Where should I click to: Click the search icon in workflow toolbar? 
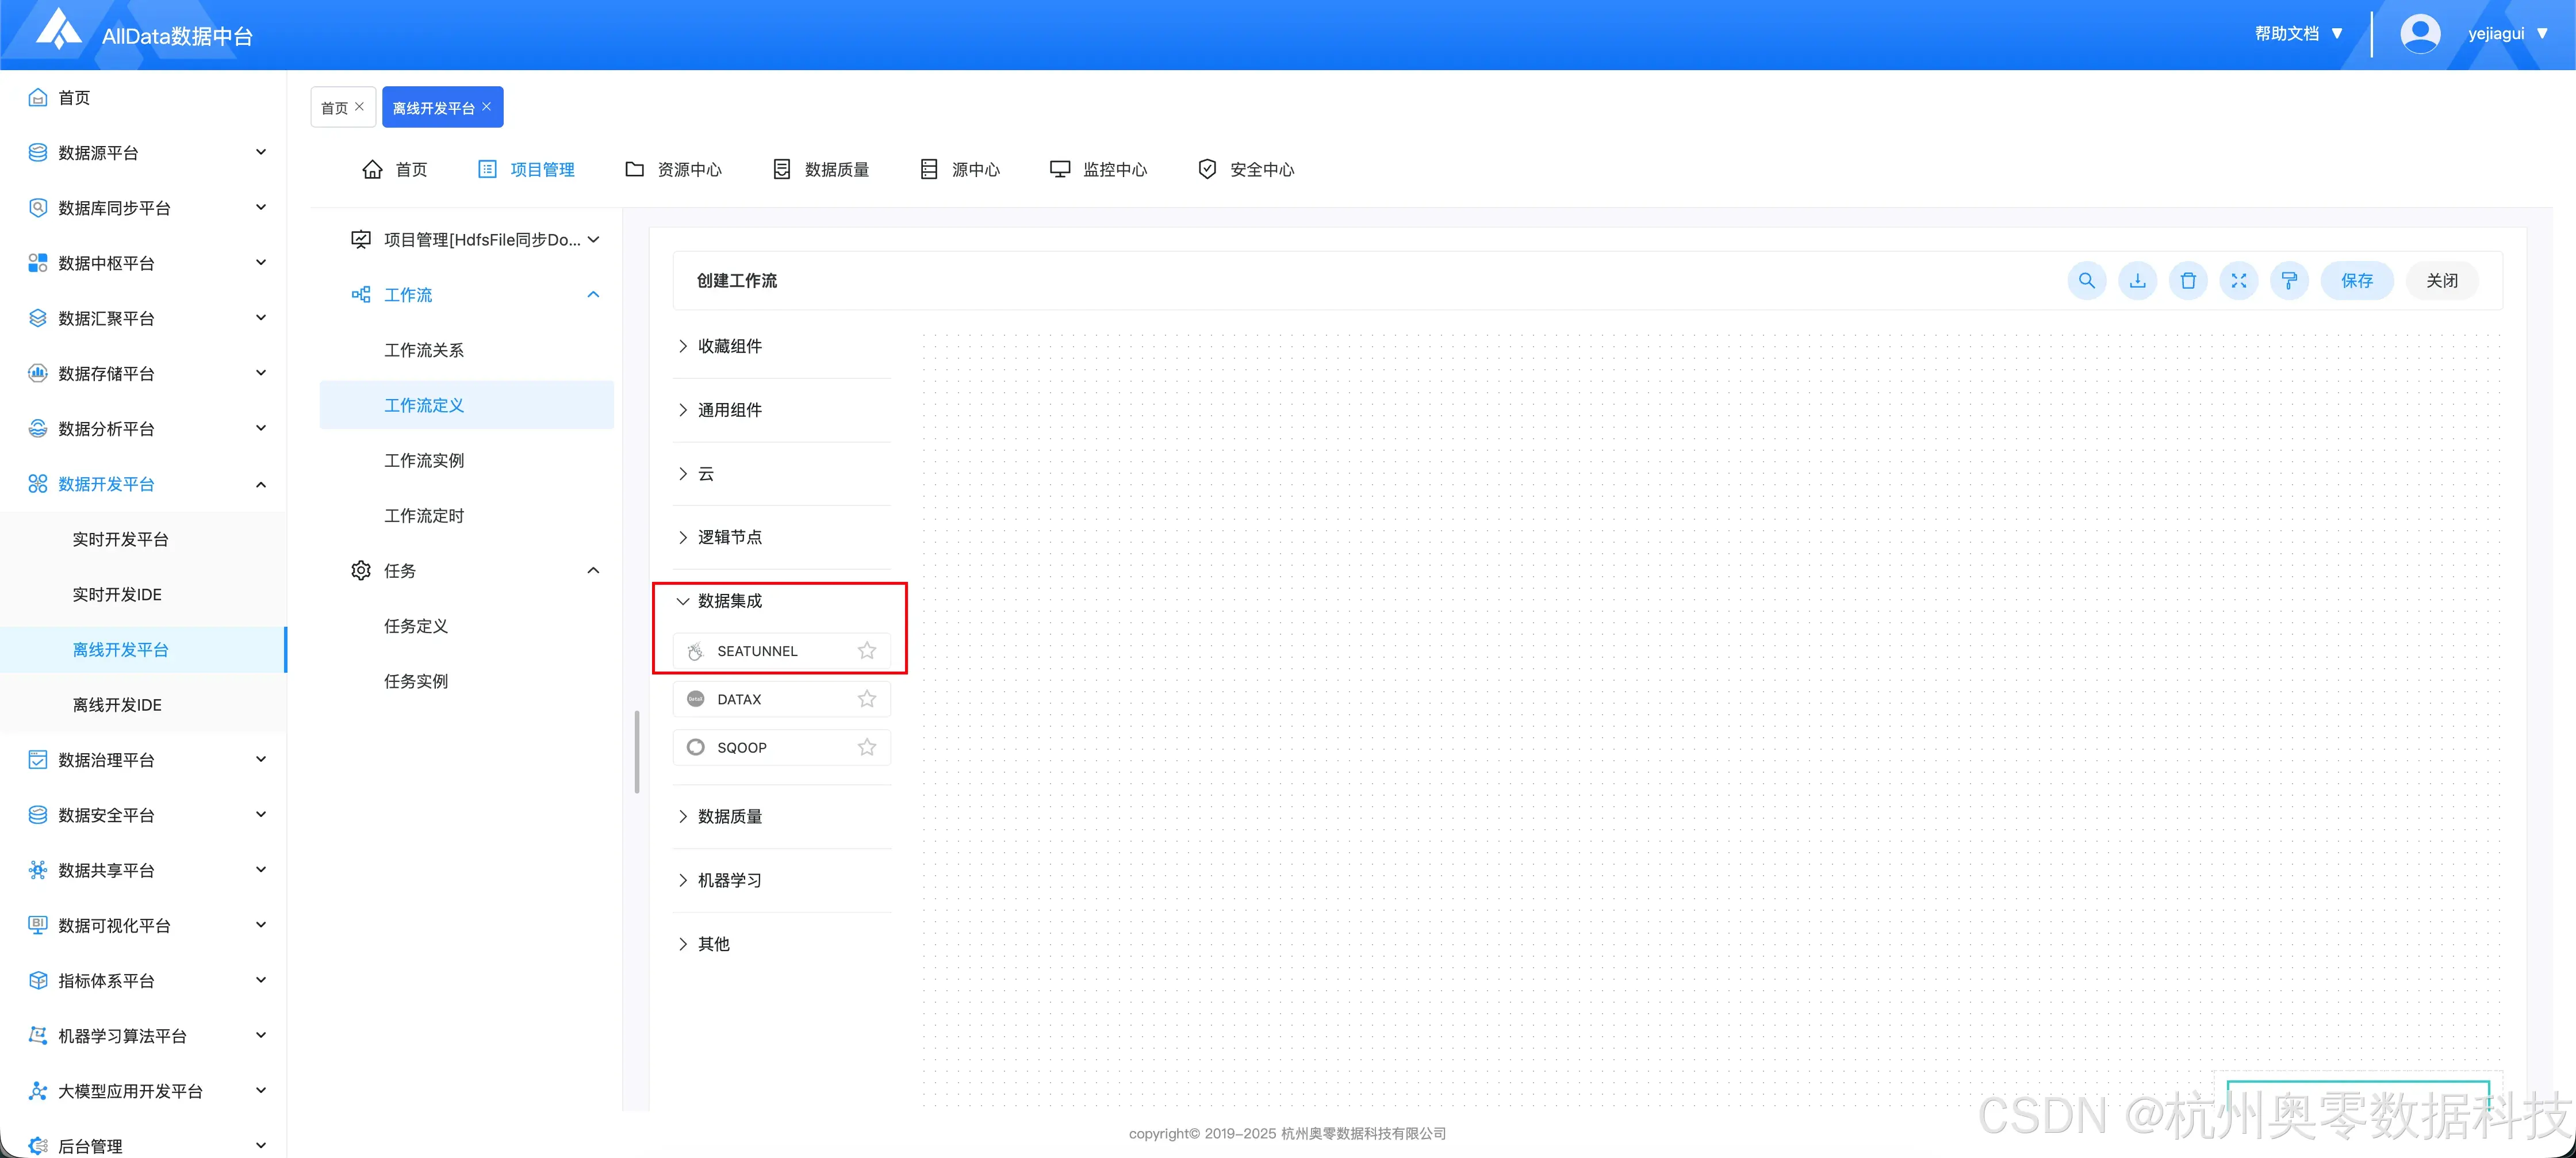pos(2086,281)
